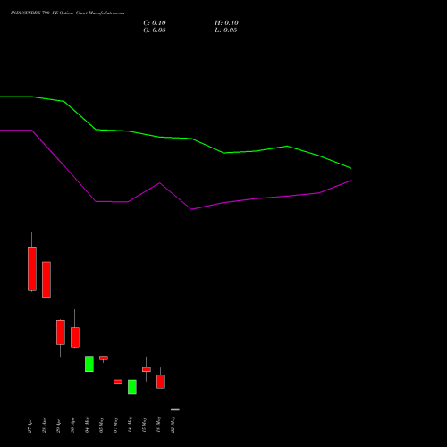Click the 04 May green candlestick
Image resolution: width=447 pixels, height=447 pixels.
[89, 364]
